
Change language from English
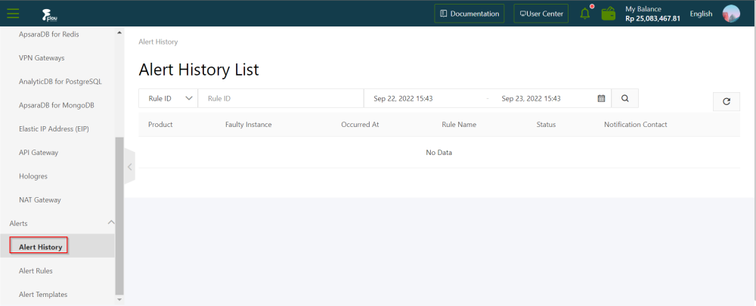(701, 14)
